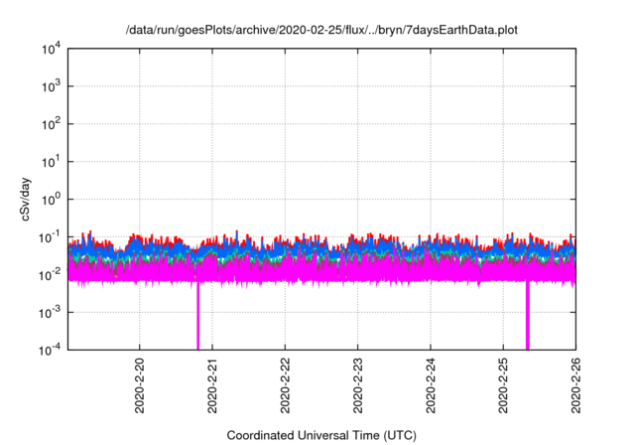This screenshot has height=445, width=635.
Task: Click the 2020-2-25 date tick label
Action: (x=503, y=385)
